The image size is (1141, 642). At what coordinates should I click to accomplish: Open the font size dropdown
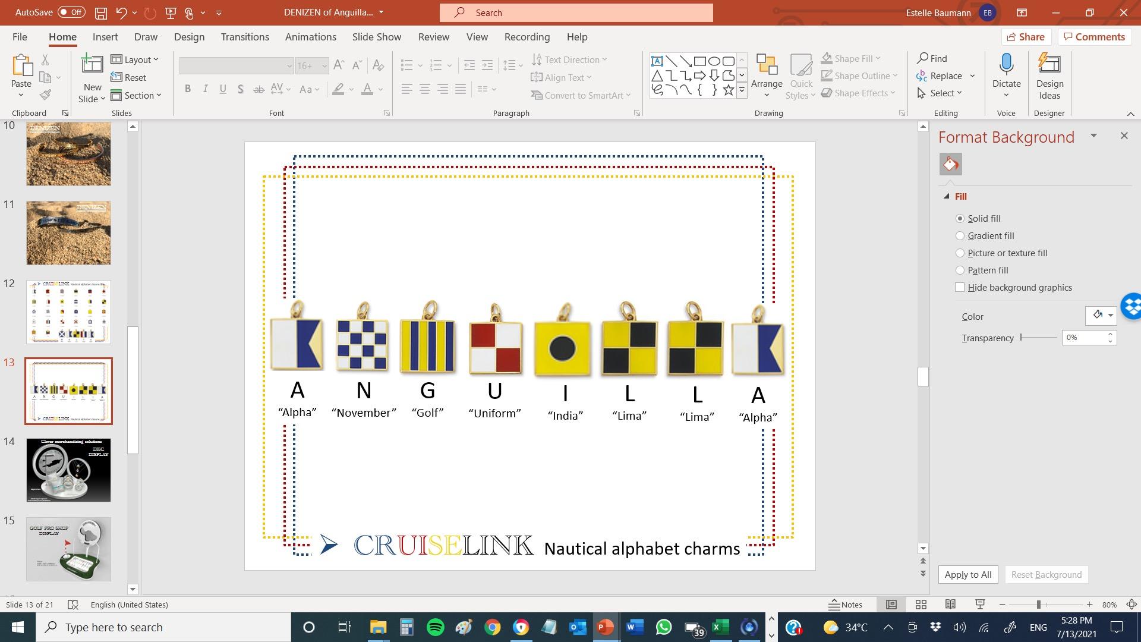pyautogui.click(x=324, y=65)
